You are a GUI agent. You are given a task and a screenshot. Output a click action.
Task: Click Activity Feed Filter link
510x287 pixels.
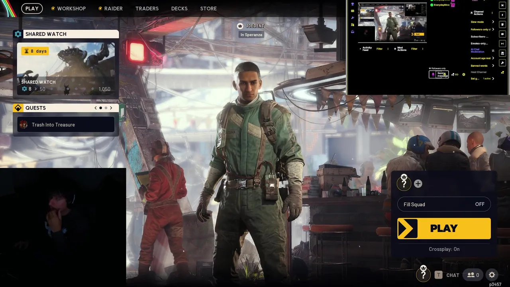tap(379, 49)
